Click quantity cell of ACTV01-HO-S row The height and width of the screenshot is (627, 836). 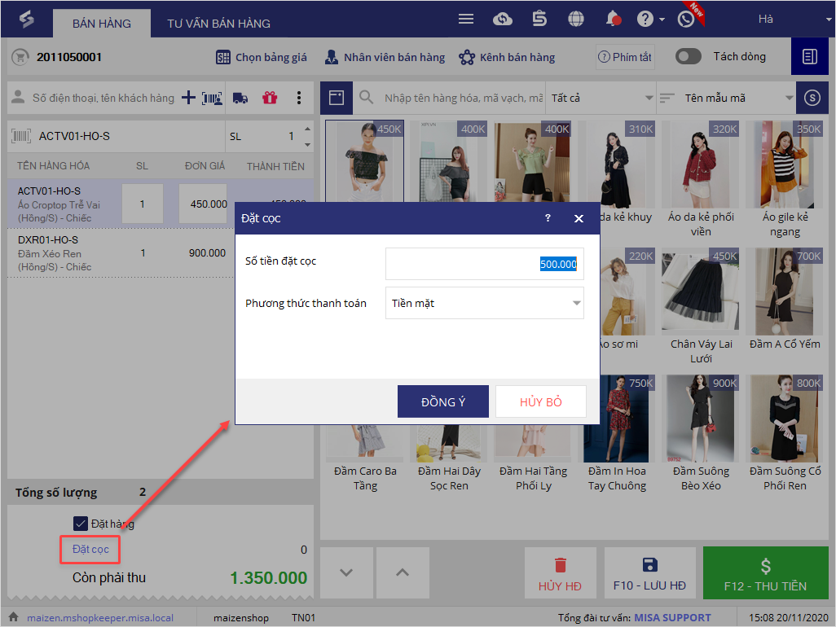click(x=143, y=204)
